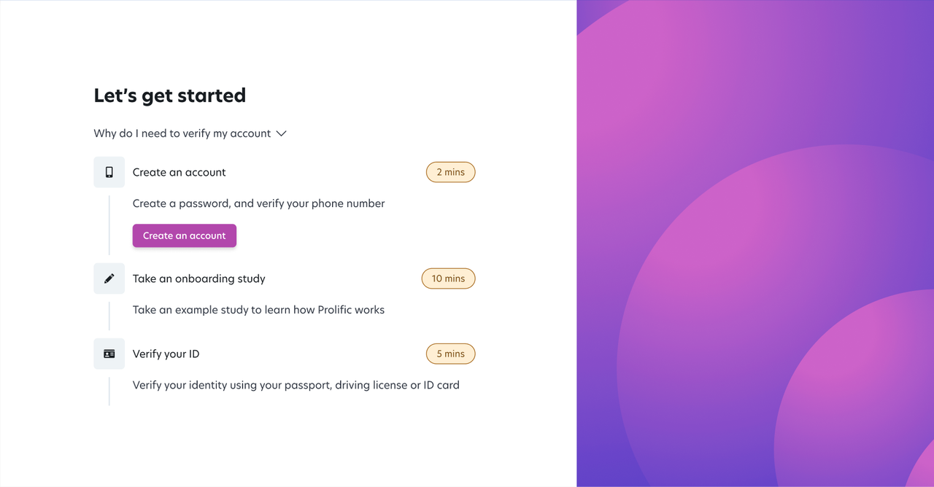Select the pencil icon for the onboarding study

[109, 278]
